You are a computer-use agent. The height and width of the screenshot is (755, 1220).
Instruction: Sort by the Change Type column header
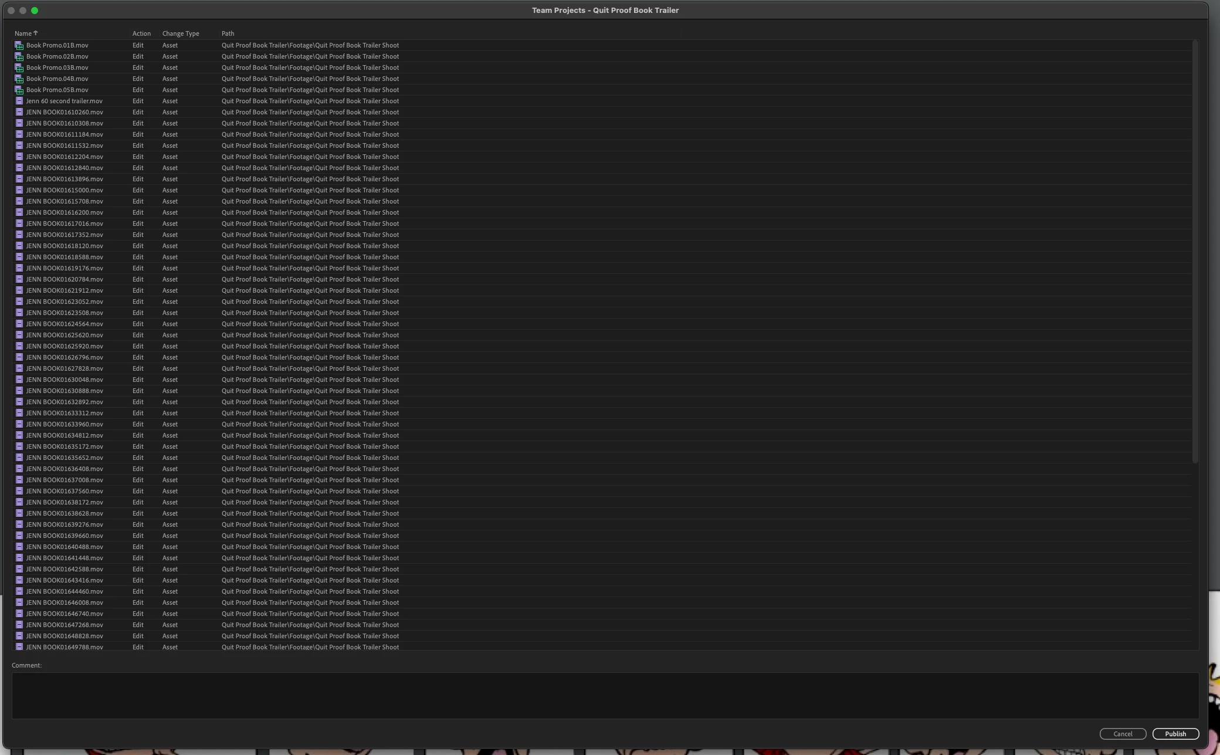pyautogui.click(x=181, y=33)
